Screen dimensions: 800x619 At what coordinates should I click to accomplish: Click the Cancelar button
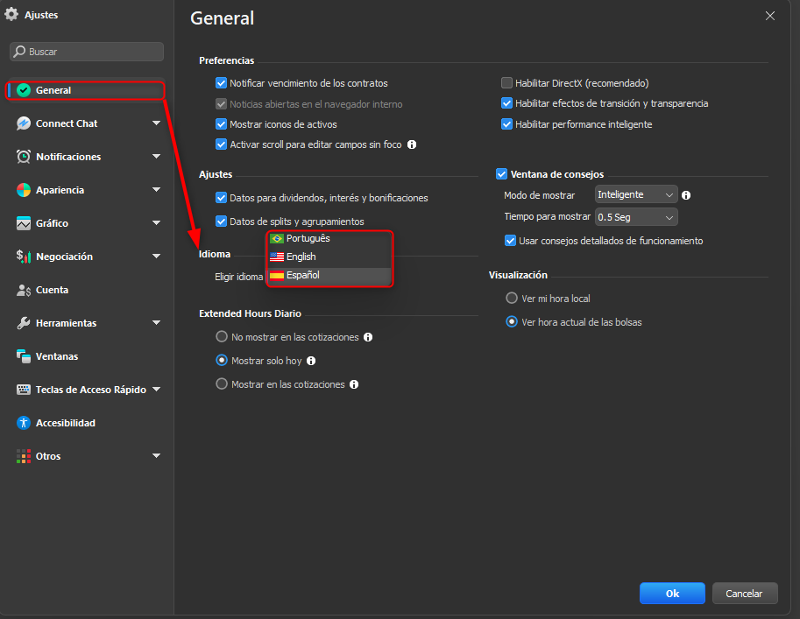(x=745, y=594)
